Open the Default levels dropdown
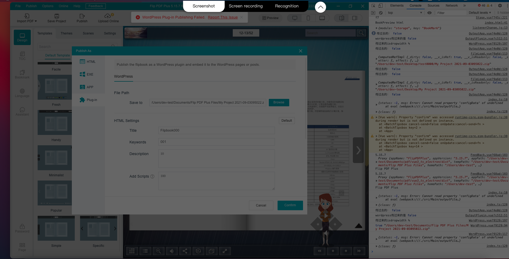Screen dimensions: 509x259 [x=480, y=13]
